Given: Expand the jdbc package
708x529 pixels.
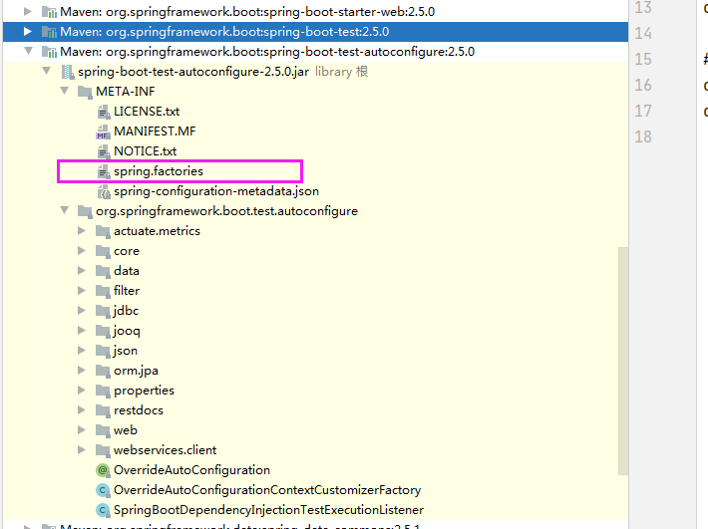Looking at the screenshot, I should tap(82, 310).
